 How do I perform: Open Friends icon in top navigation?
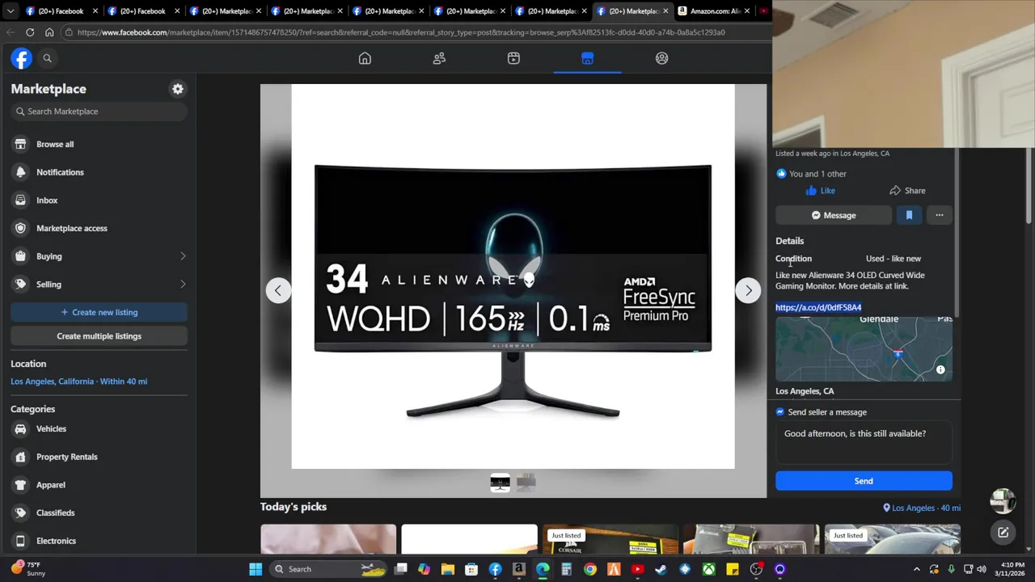(439, 58)
